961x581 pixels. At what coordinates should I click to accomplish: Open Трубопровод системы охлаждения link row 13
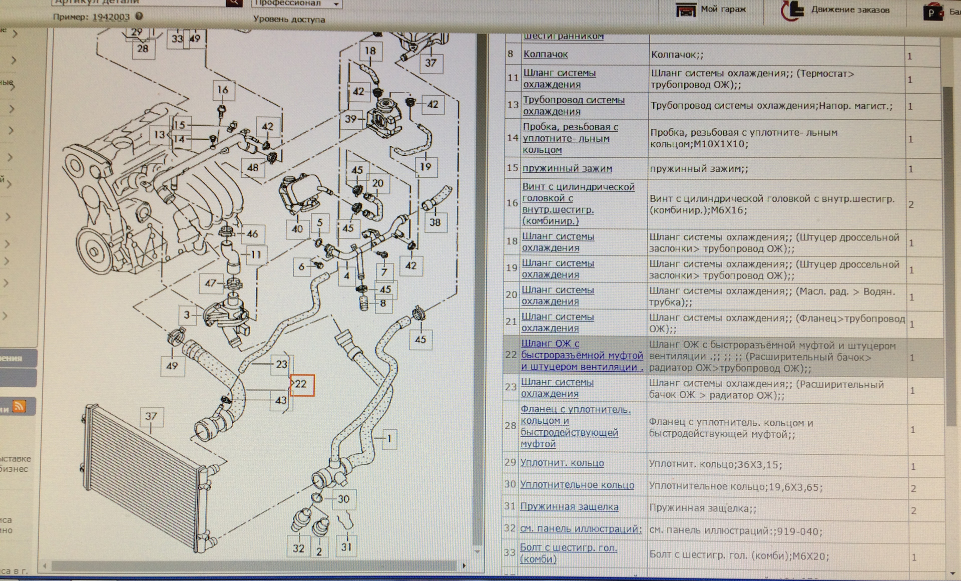[574, 106]
